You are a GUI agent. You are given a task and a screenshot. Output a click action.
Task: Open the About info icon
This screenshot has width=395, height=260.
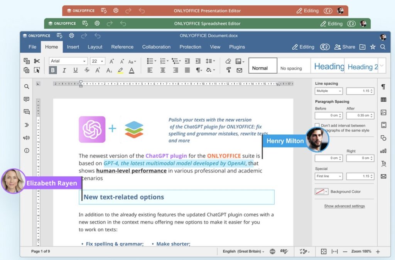[x=27, y=151]
